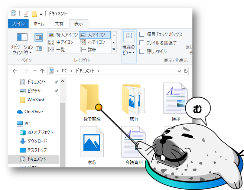Click navigation pane scroll up arrow

pos(63,81)
